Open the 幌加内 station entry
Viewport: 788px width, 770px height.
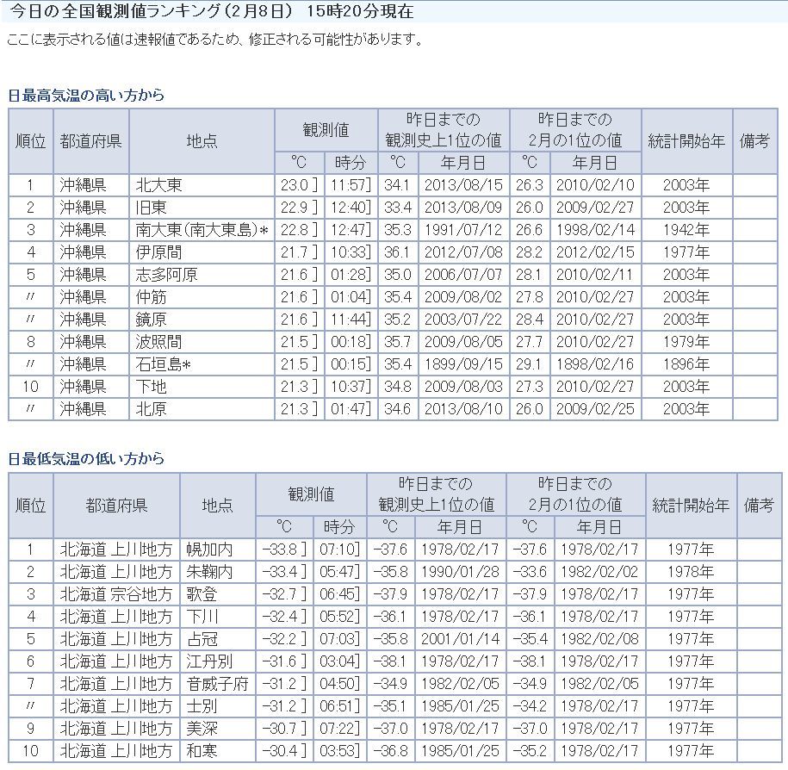(210, 549)
